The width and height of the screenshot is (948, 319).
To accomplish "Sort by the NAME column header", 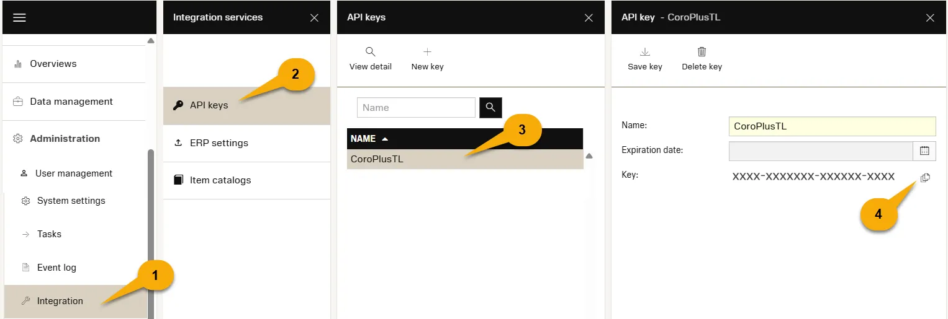I will pos(363,139).
